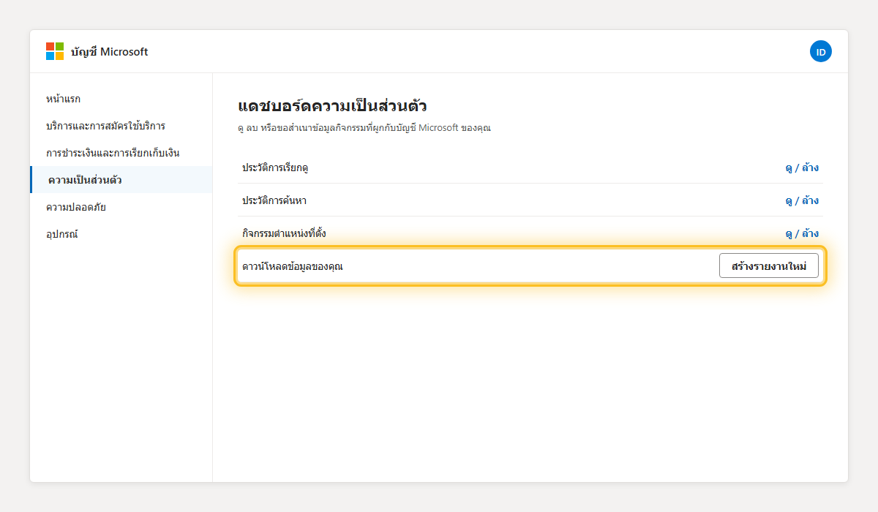The width and height of the screenshot is (878, 512).
Task: Click the แดชบอร์ดความเป็นส่วนตัว heading
Action: click(x=333, y=105)
